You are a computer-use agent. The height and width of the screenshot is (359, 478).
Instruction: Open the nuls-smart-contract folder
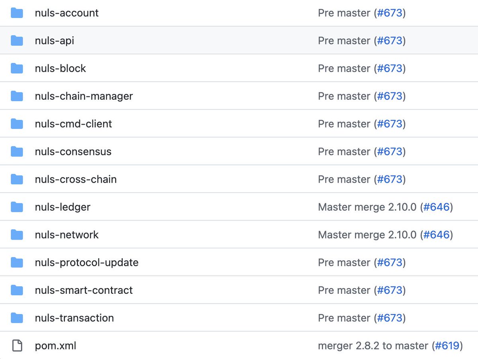click(84, 290)
